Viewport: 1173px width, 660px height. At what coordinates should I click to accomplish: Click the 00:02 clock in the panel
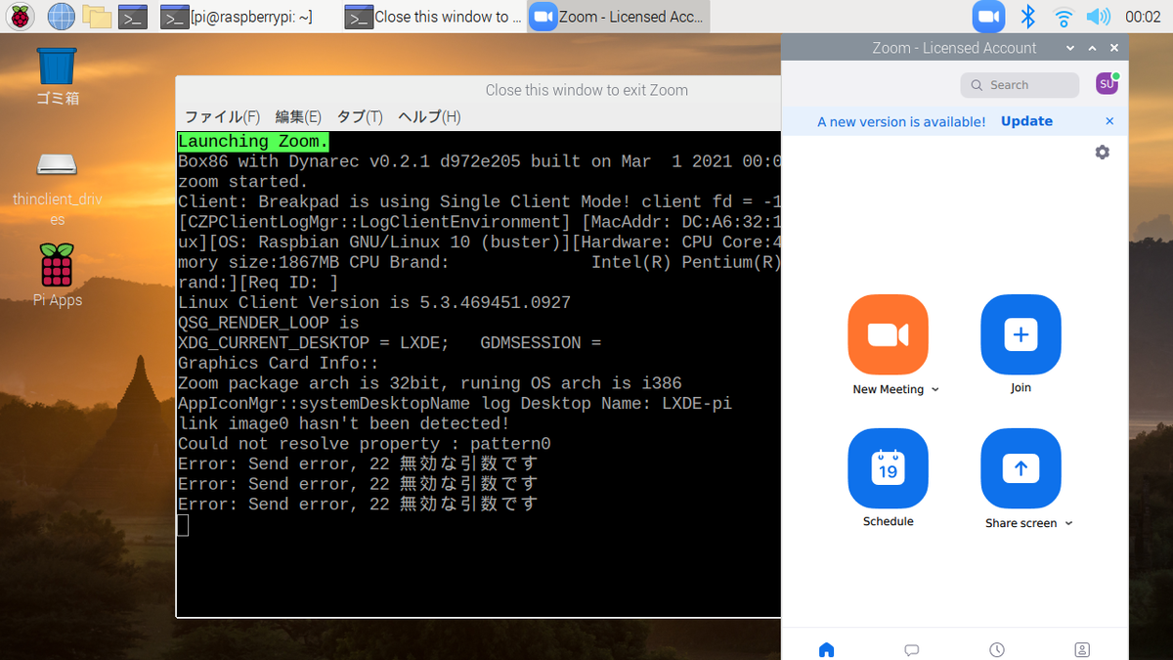pyautogui.click(x=1143, y=17)
